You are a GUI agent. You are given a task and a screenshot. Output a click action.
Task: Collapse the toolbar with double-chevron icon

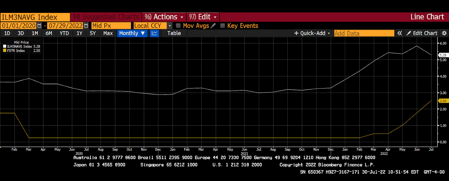pyautogui.click(x=400, y=33)
